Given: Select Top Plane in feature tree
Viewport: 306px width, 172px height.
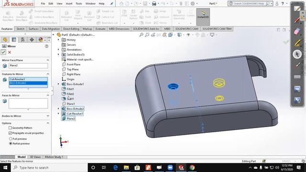Looking at the screenshot, I should coord(73,69).
